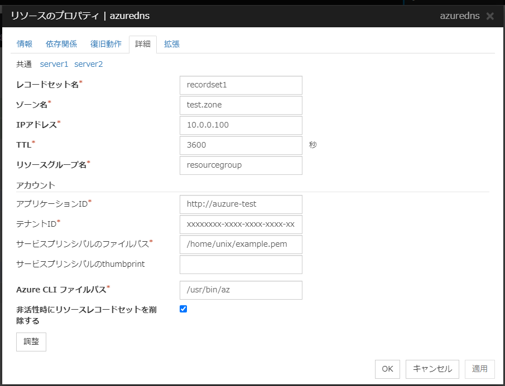The width and height of the screenshot is (505, 386).
Task: Click the テナントID input field
Action: tap(241, 224)
